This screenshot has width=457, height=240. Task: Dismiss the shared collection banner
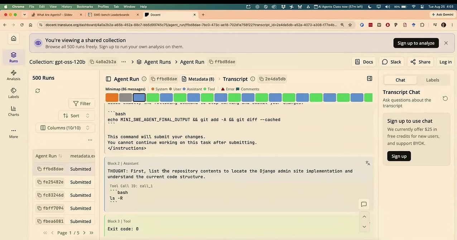pyautogui.click(x=446, y=43)
